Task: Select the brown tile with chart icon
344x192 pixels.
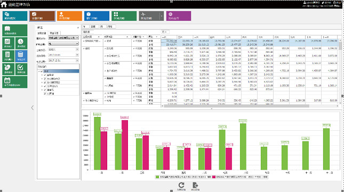Action: (42, 16)
